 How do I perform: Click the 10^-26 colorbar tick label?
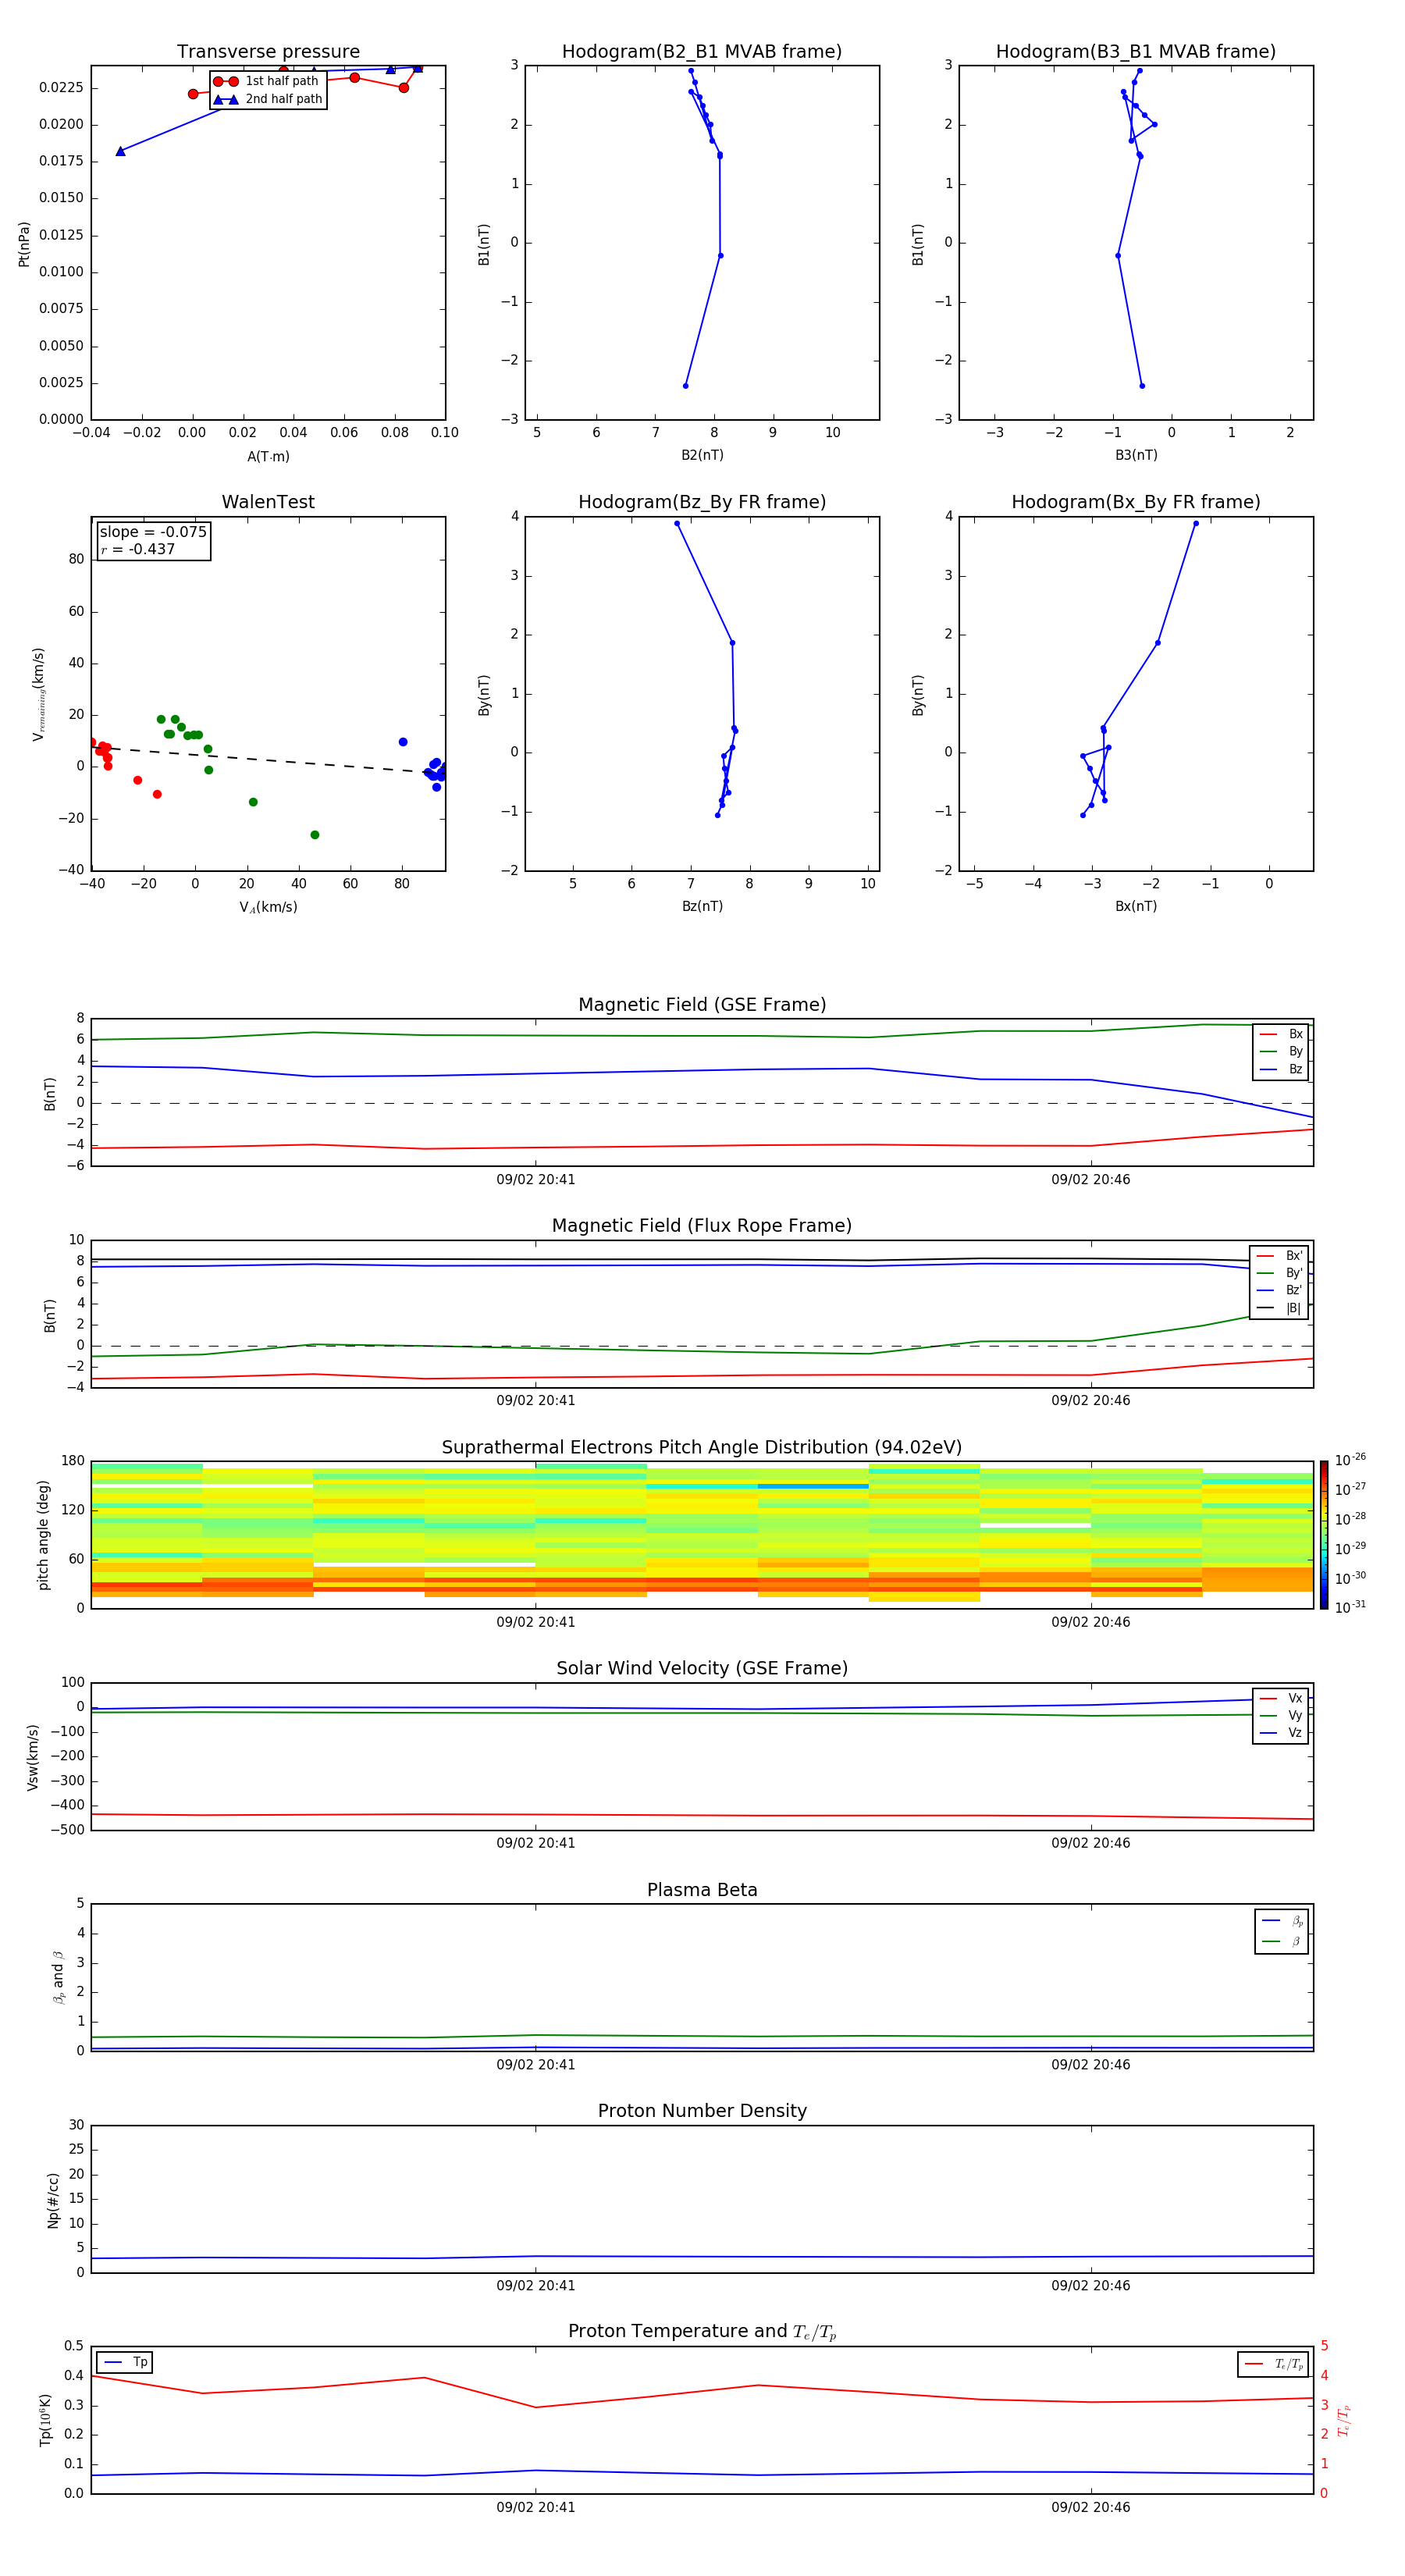tap(1350, 1460)
